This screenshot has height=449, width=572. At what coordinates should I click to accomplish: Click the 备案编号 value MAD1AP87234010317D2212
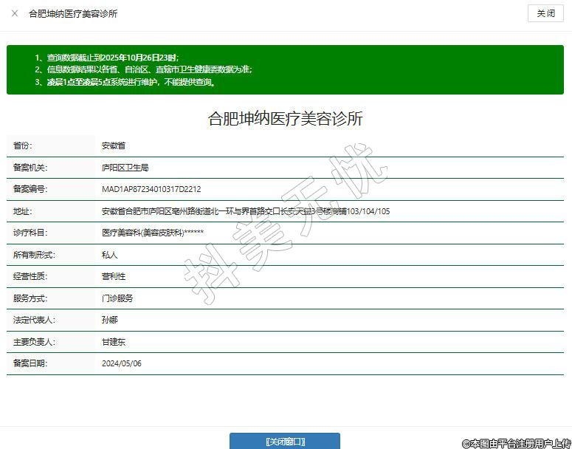(151, 189)
